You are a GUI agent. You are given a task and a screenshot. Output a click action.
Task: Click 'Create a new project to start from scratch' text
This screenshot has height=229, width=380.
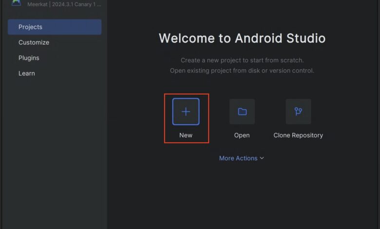[x=242, y=60]
